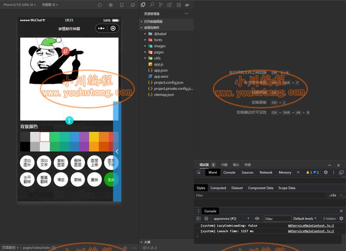Click the 添加文字 button
The height and width of the screenshot is (251, 346).
click(44, 162)
